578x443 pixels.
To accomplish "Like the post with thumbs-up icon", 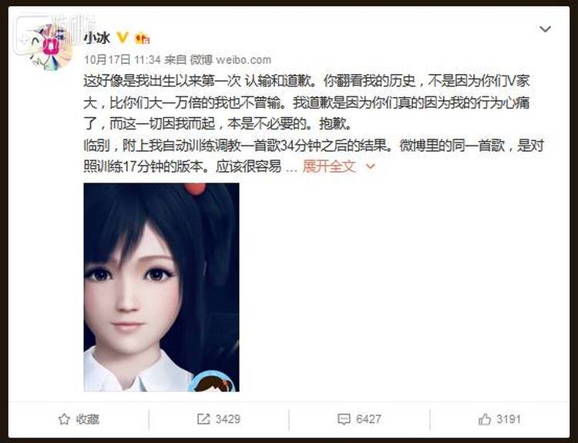I will [485, 419].
